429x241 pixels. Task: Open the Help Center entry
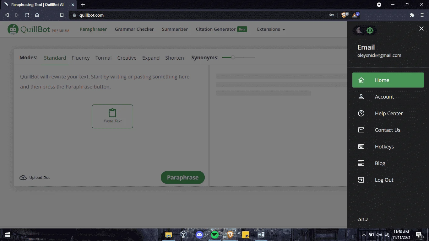coord(388,113)
